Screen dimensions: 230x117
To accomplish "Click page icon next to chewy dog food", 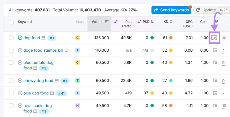I will pyautogui.click(x=57, y=81).
